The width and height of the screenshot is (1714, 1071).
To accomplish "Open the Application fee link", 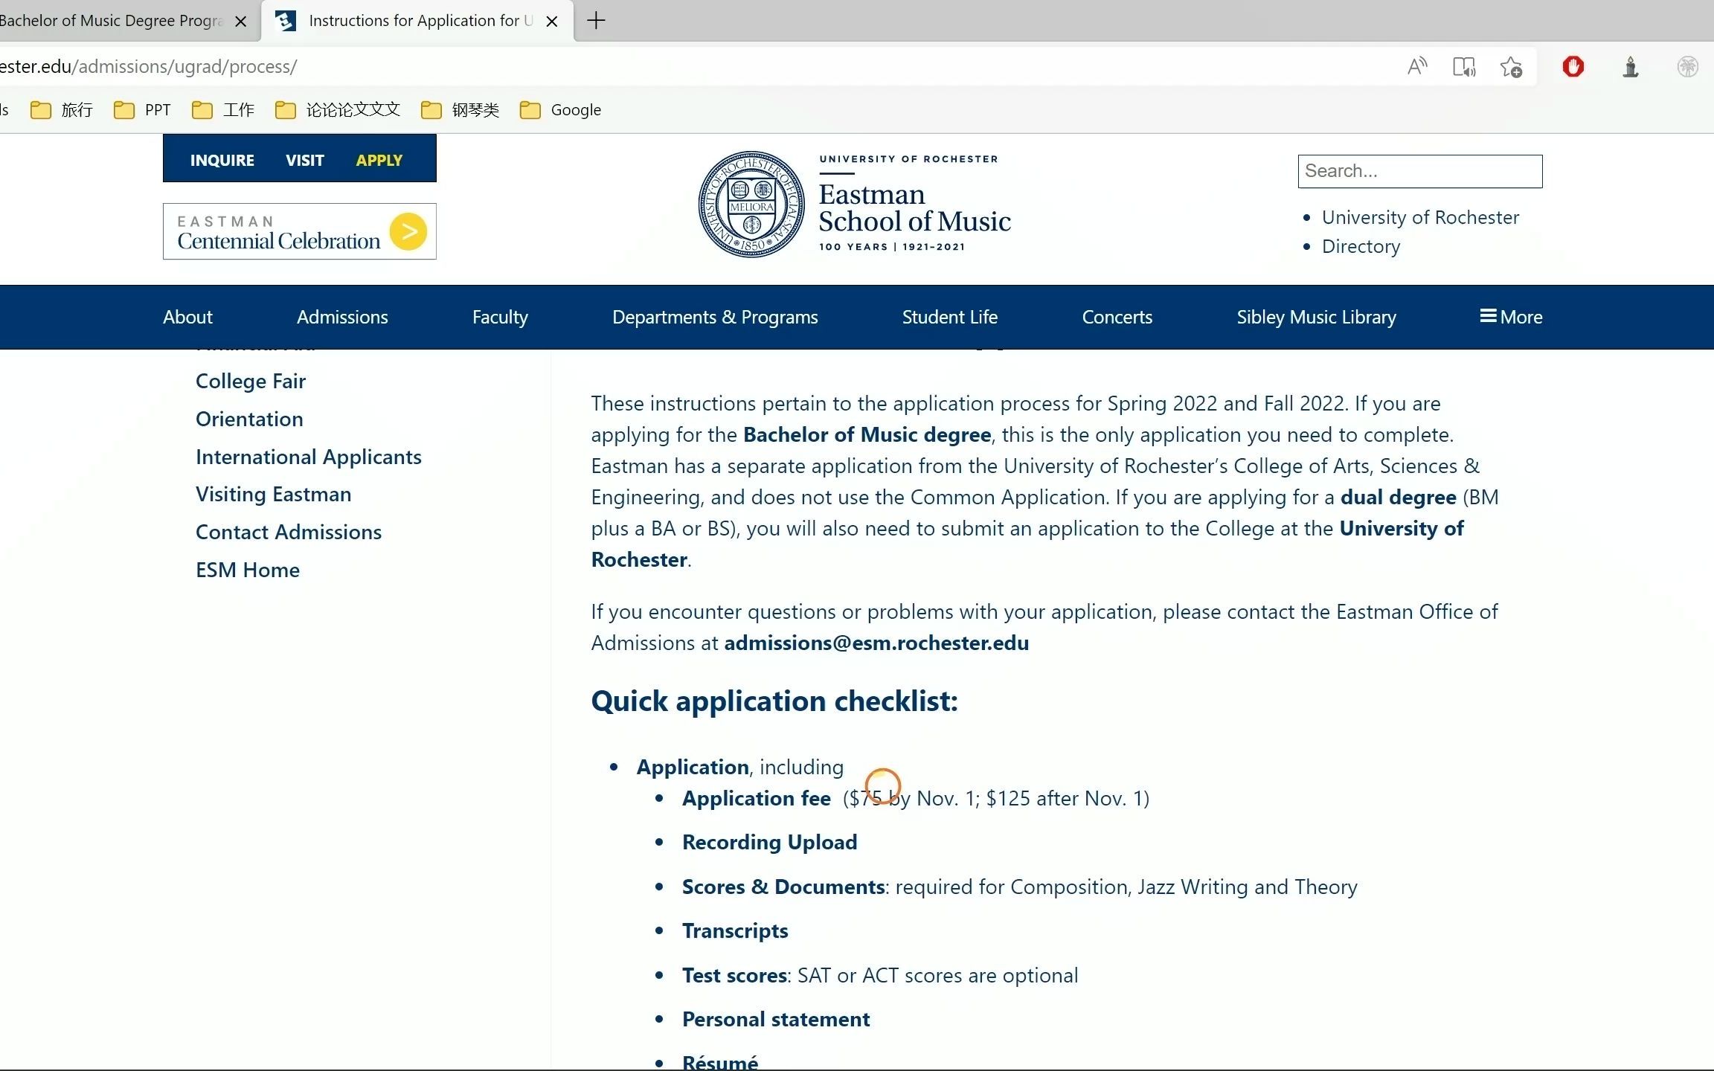I will coord(757,798).
